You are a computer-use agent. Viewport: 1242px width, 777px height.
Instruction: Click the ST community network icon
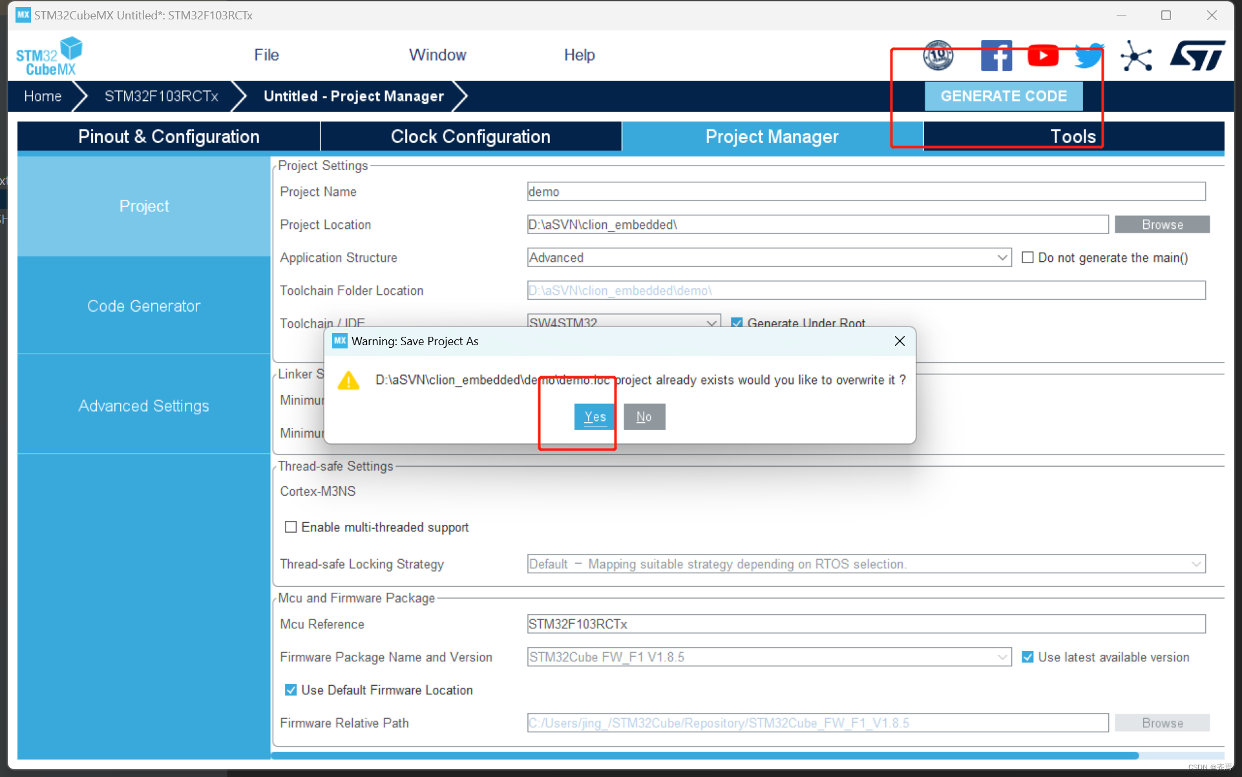click(x=1136, y=56)
